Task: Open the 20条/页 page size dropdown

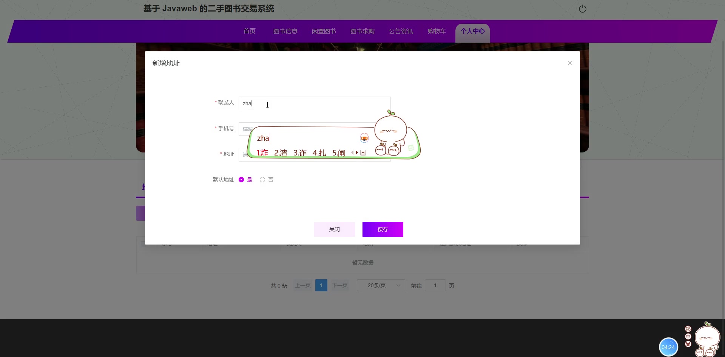Action: pyautogui.click(x=381, y=285)
